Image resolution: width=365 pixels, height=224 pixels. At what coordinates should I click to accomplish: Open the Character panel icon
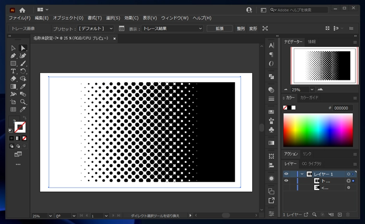pos(271,45)
